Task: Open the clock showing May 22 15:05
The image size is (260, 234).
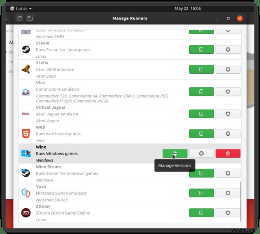Action: click(x=188, y=9)
